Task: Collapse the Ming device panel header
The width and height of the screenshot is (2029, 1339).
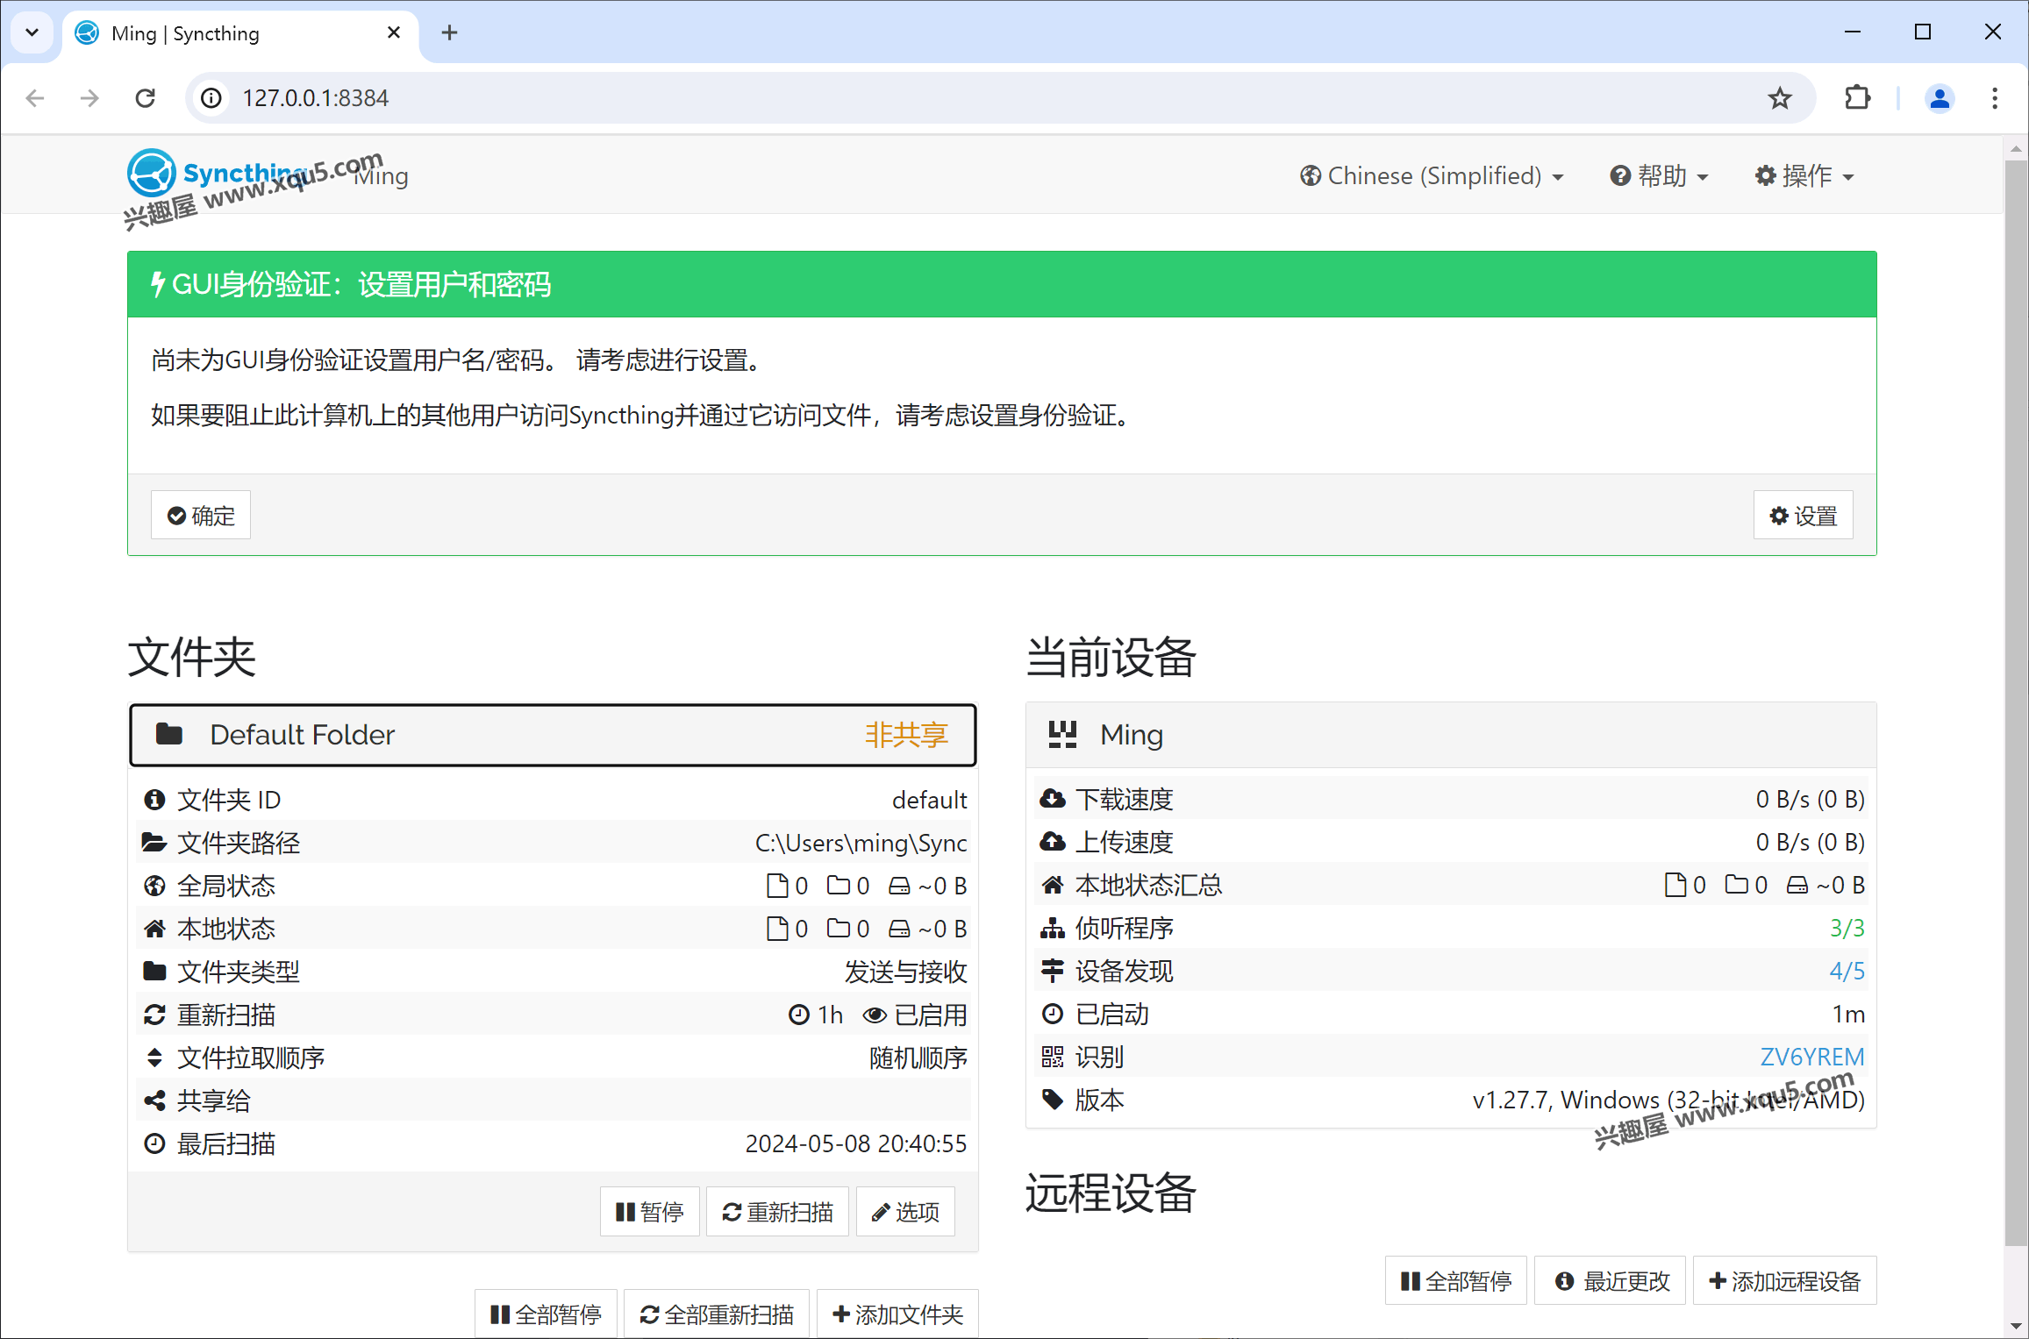Action: [x=1451, y=735]
